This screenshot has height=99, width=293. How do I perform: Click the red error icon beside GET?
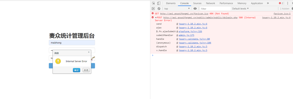(153, 14)
